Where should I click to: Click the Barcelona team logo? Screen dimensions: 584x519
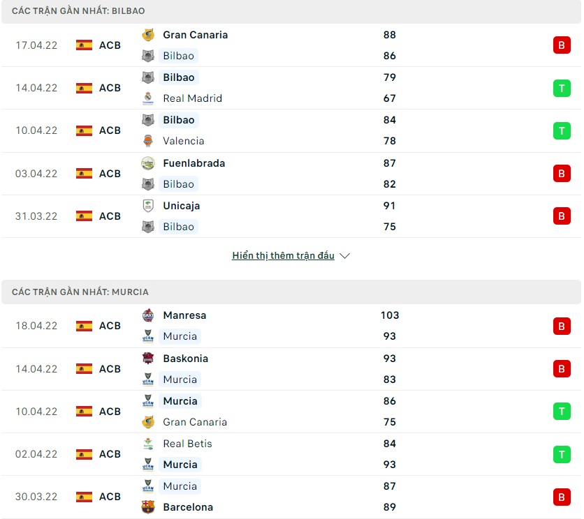148,507
